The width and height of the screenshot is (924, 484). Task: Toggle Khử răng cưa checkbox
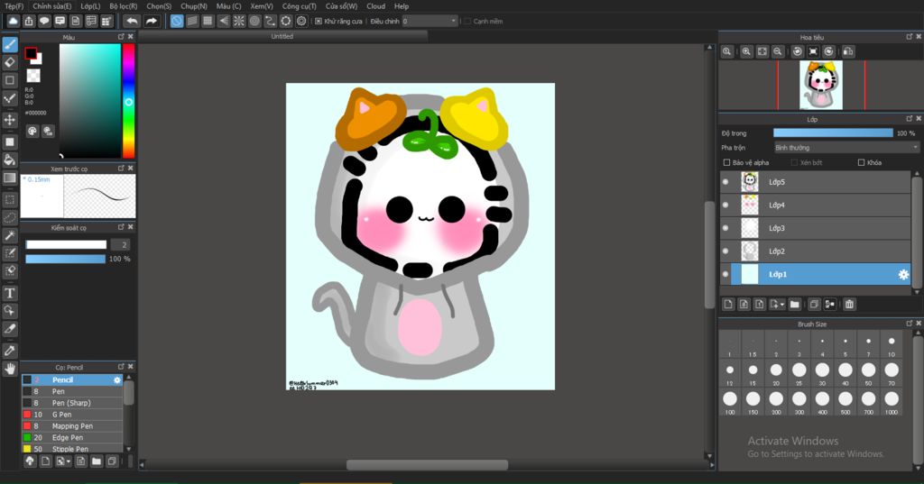click(319, 22)
